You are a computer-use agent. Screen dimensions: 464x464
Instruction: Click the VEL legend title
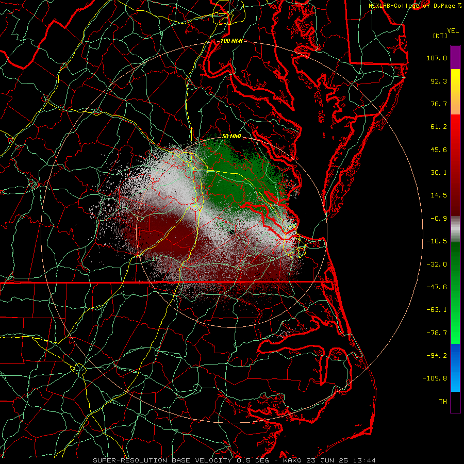(x=453, y=31)
